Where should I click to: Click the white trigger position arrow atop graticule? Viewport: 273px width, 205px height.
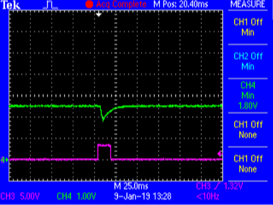[x=98, y=14]
